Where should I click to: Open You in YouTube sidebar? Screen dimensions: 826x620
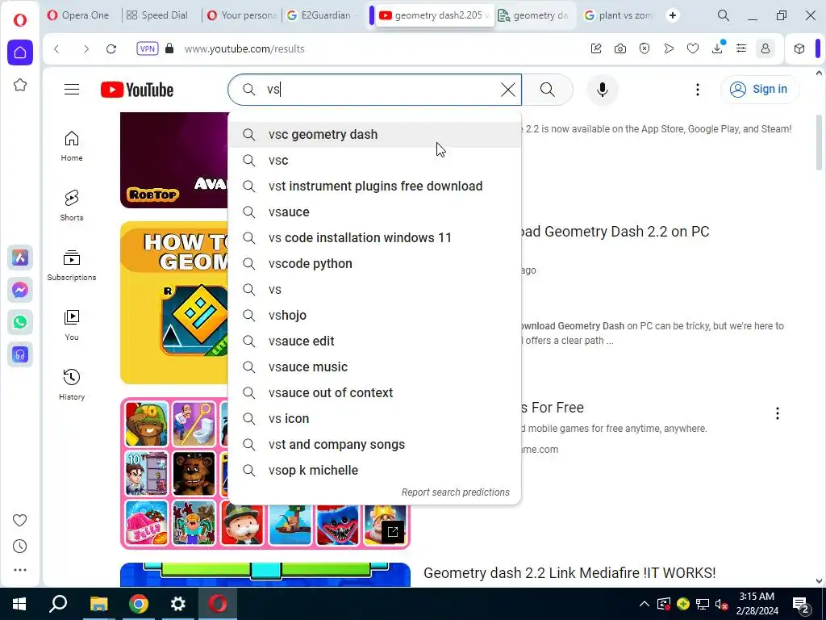coord(72,325)
